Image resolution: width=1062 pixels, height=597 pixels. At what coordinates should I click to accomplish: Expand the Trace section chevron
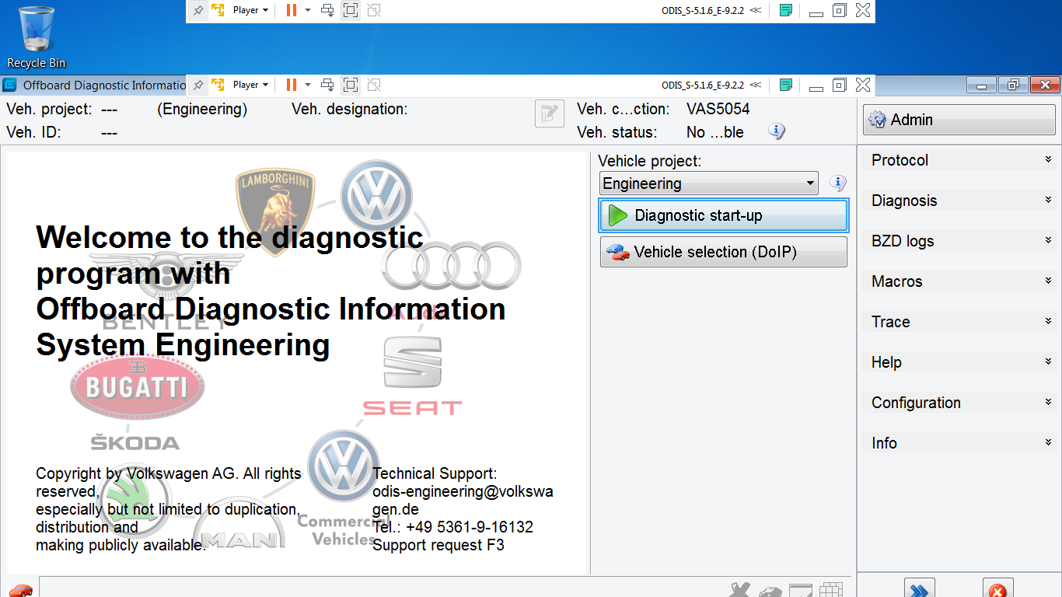1048,321
